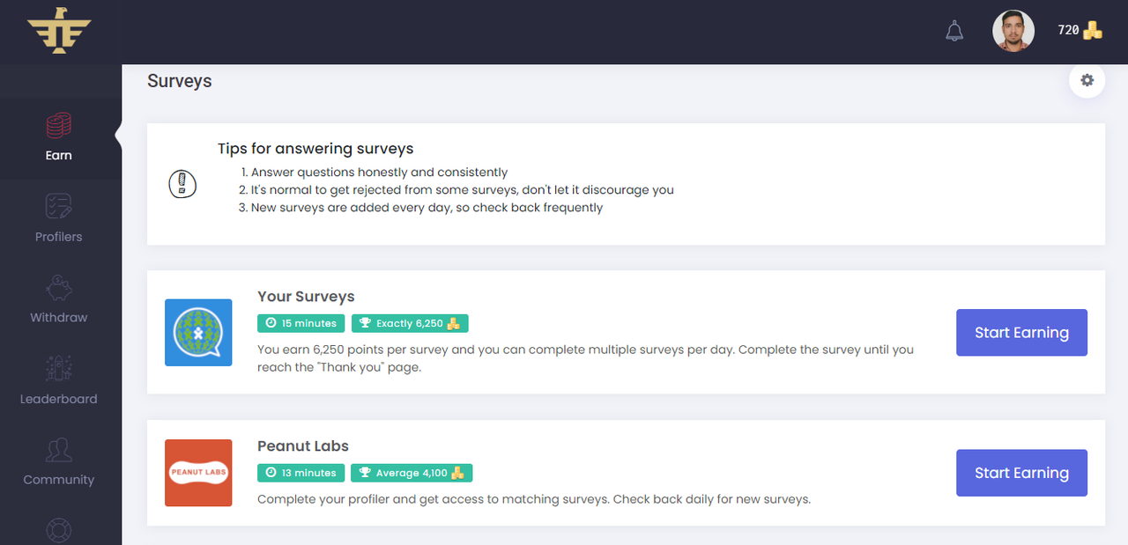Screen dimensions: 1128x545
Task: Select the Withdraw piggy bank icon
Action: 59,288
